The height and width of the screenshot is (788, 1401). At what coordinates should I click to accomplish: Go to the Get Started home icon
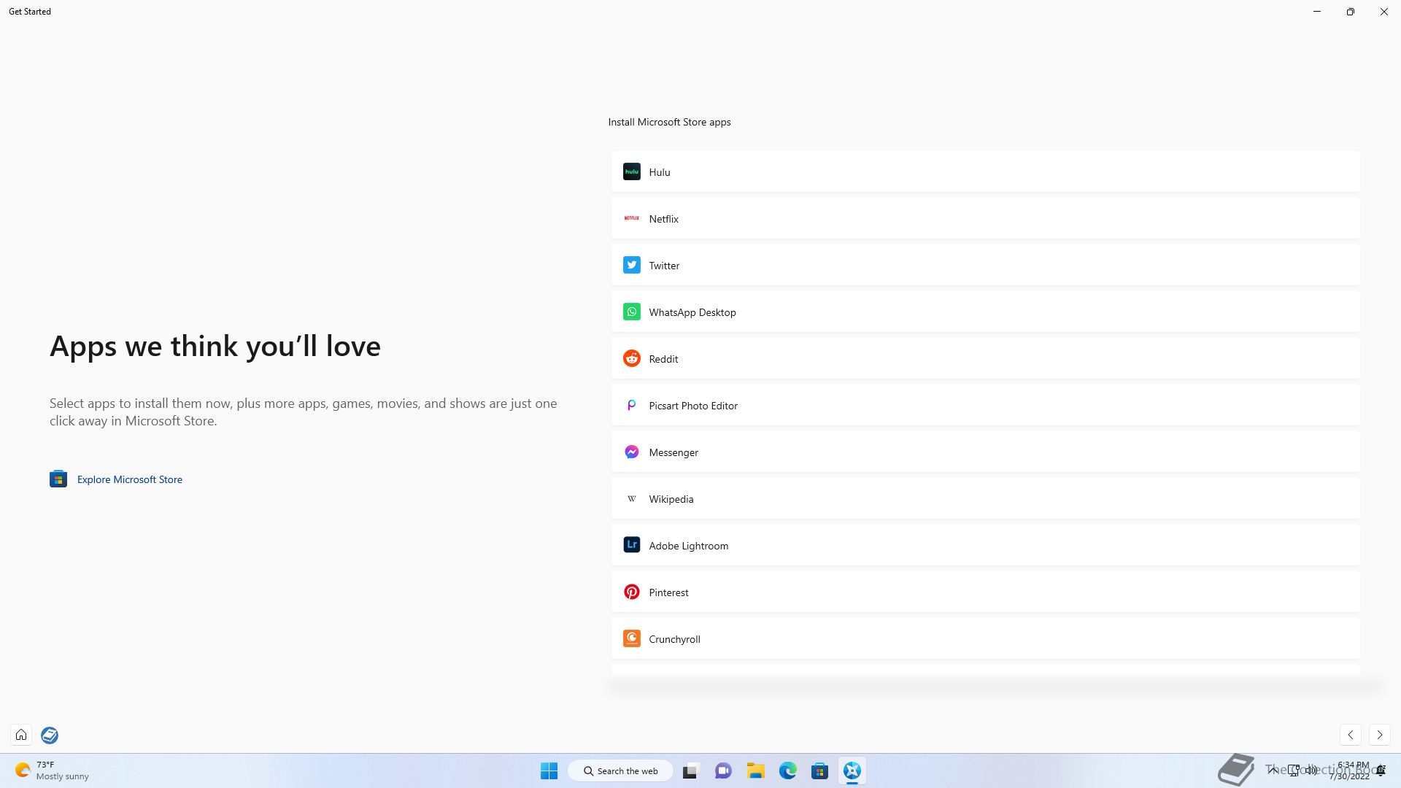coord(21,735)
